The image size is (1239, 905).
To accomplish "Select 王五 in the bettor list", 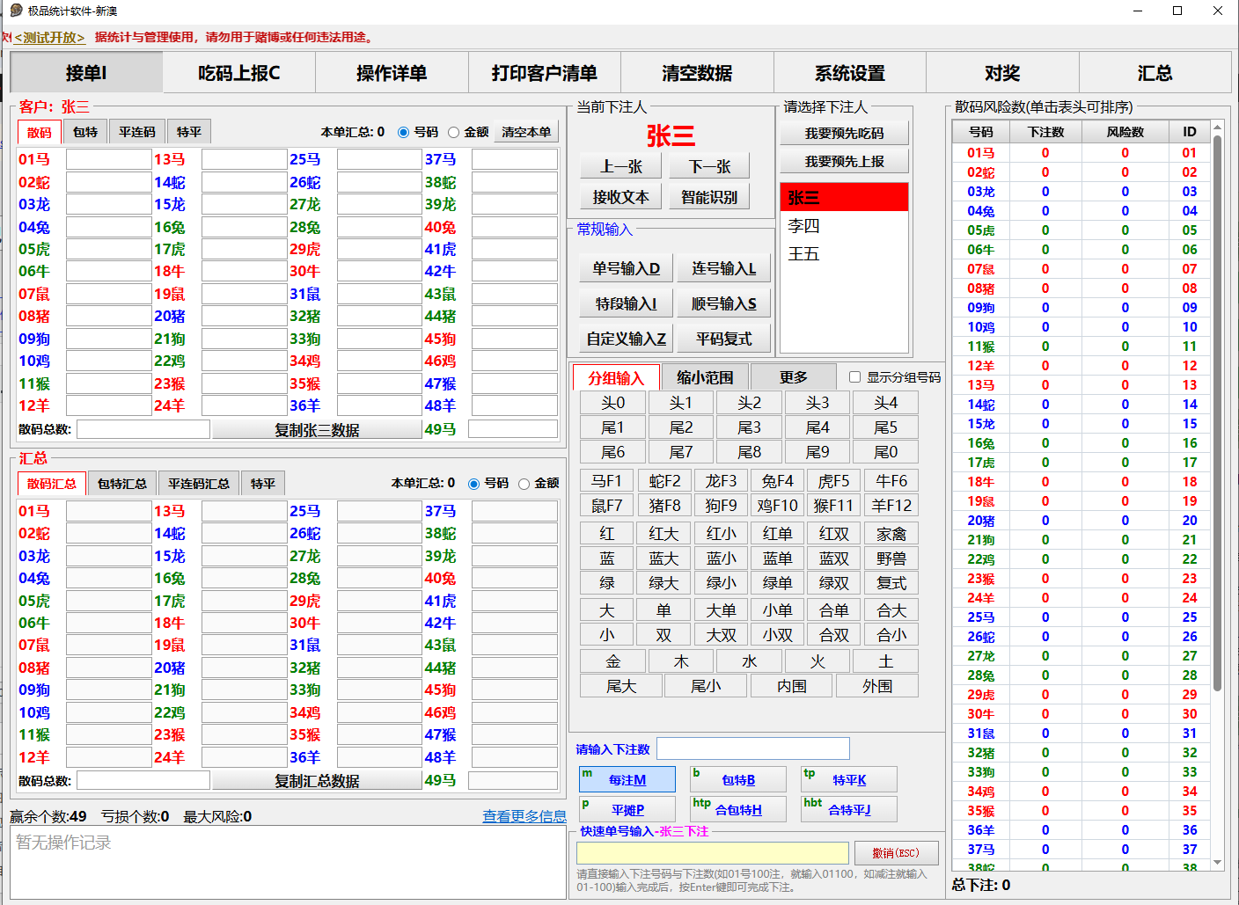I will (x=844, y=254).
